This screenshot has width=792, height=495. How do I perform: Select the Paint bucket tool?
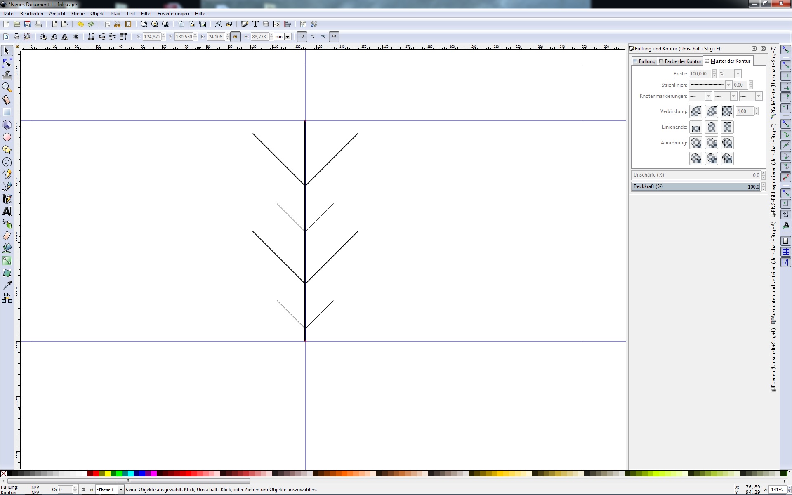7,248
